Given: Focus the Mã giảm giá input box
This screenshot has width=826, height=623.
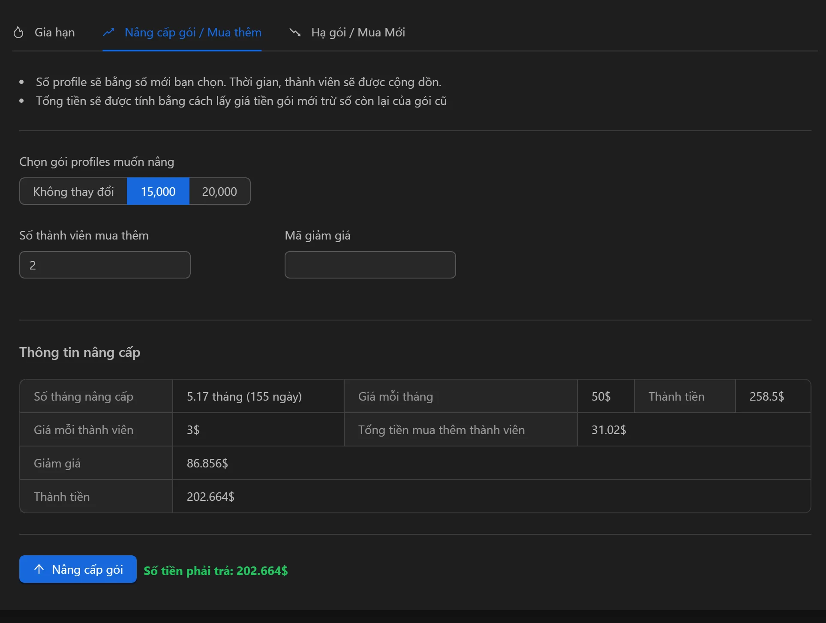Looking at the screenshot, I should click(370, 265).
